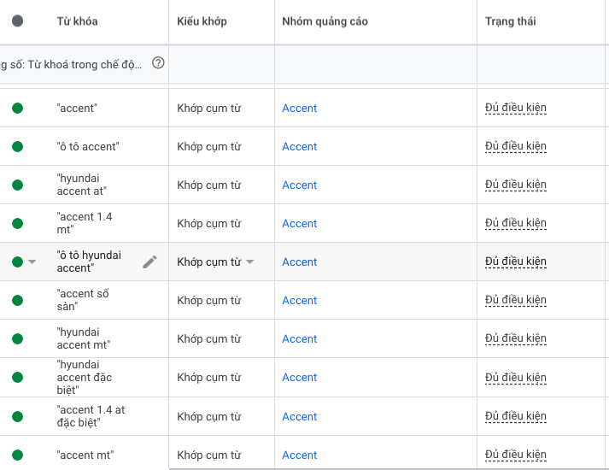Click the help question mark icon

(158, 62)
